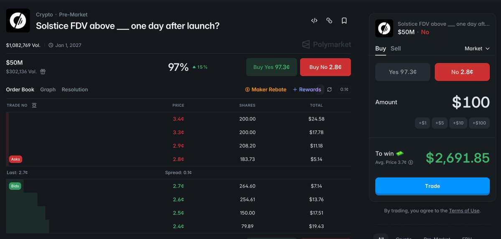Viewport: 501px width, 239px height.
Task: Click the red Asks label
Action: (x=15, y=159)
